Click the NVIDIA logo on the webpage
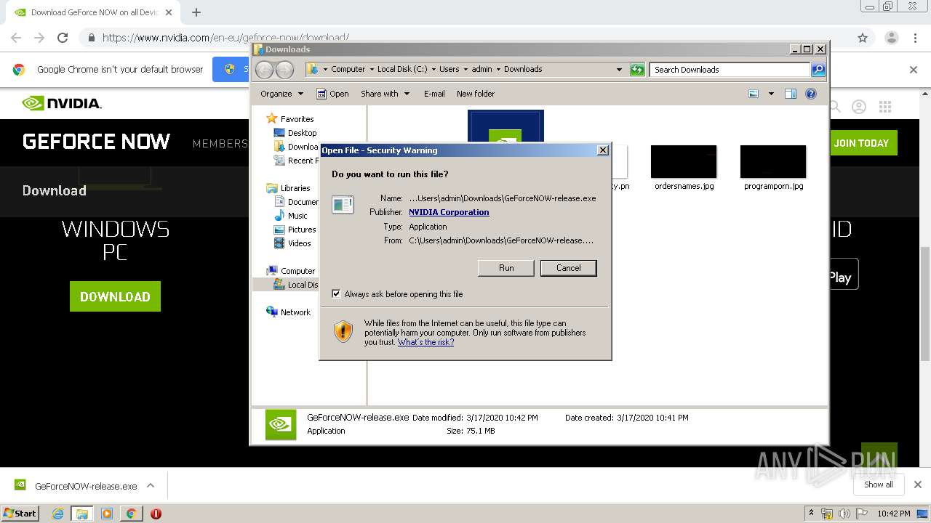 62,103
